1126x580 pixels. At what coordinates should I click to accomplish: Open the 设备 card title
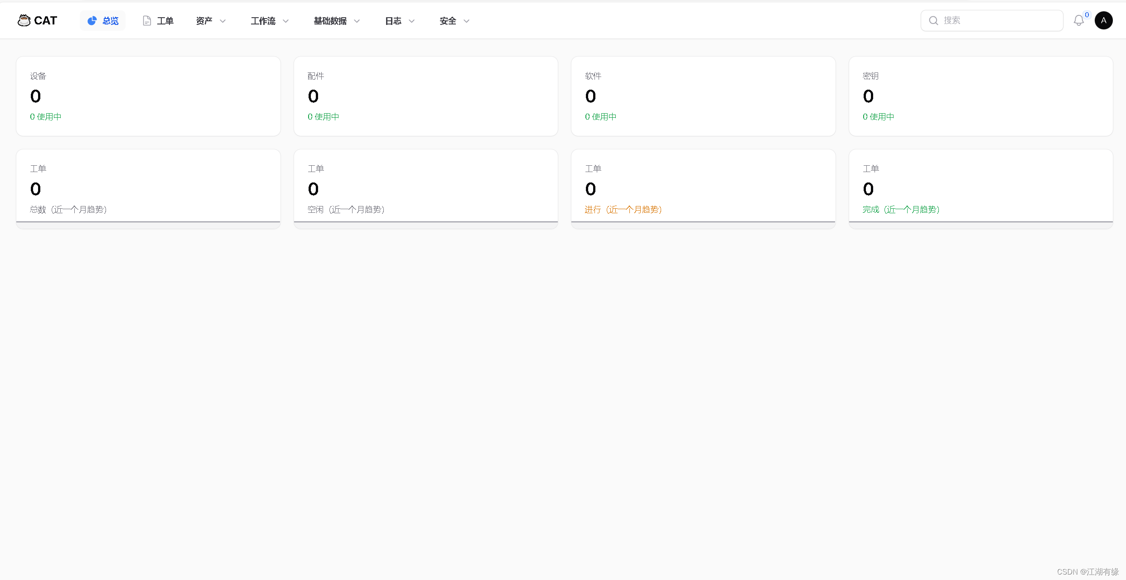click(38, 76)
